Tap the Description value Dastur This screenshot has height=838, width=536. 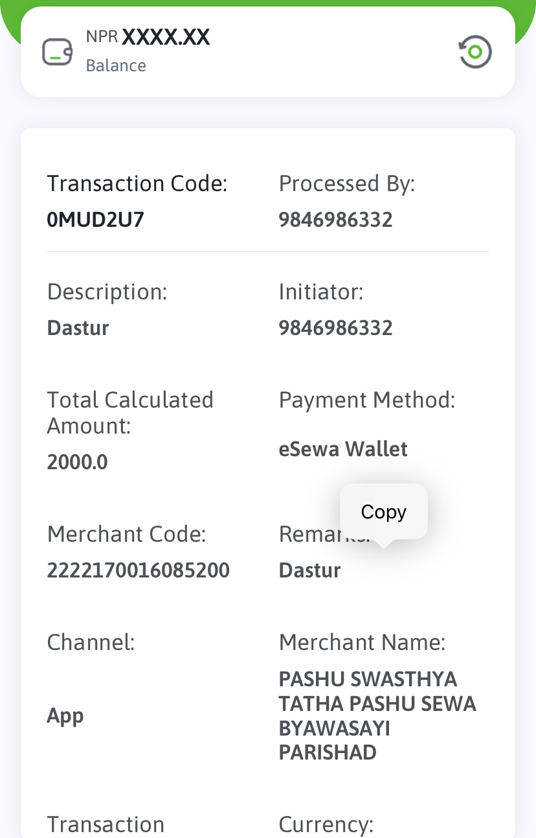click(x=78, y=327)
